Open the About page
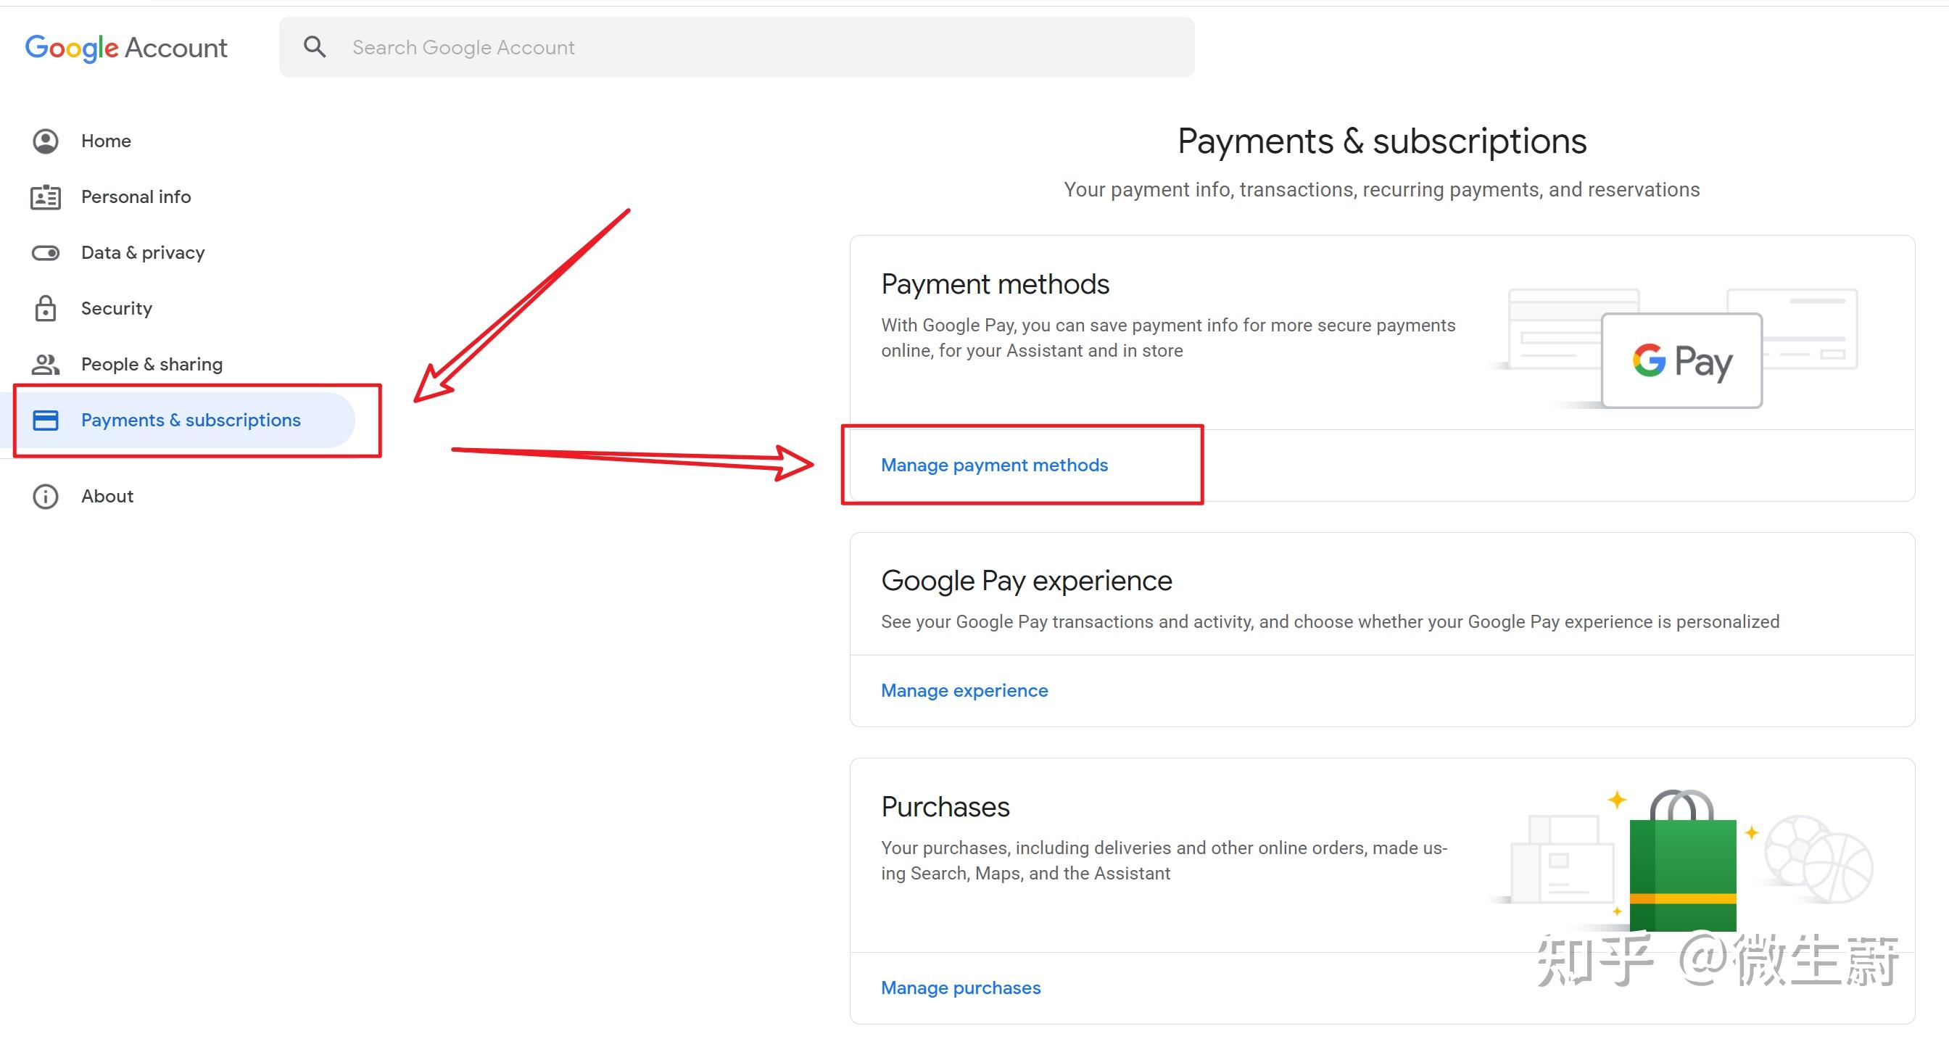The image size is (1949, 1039). tap(107, 497)
